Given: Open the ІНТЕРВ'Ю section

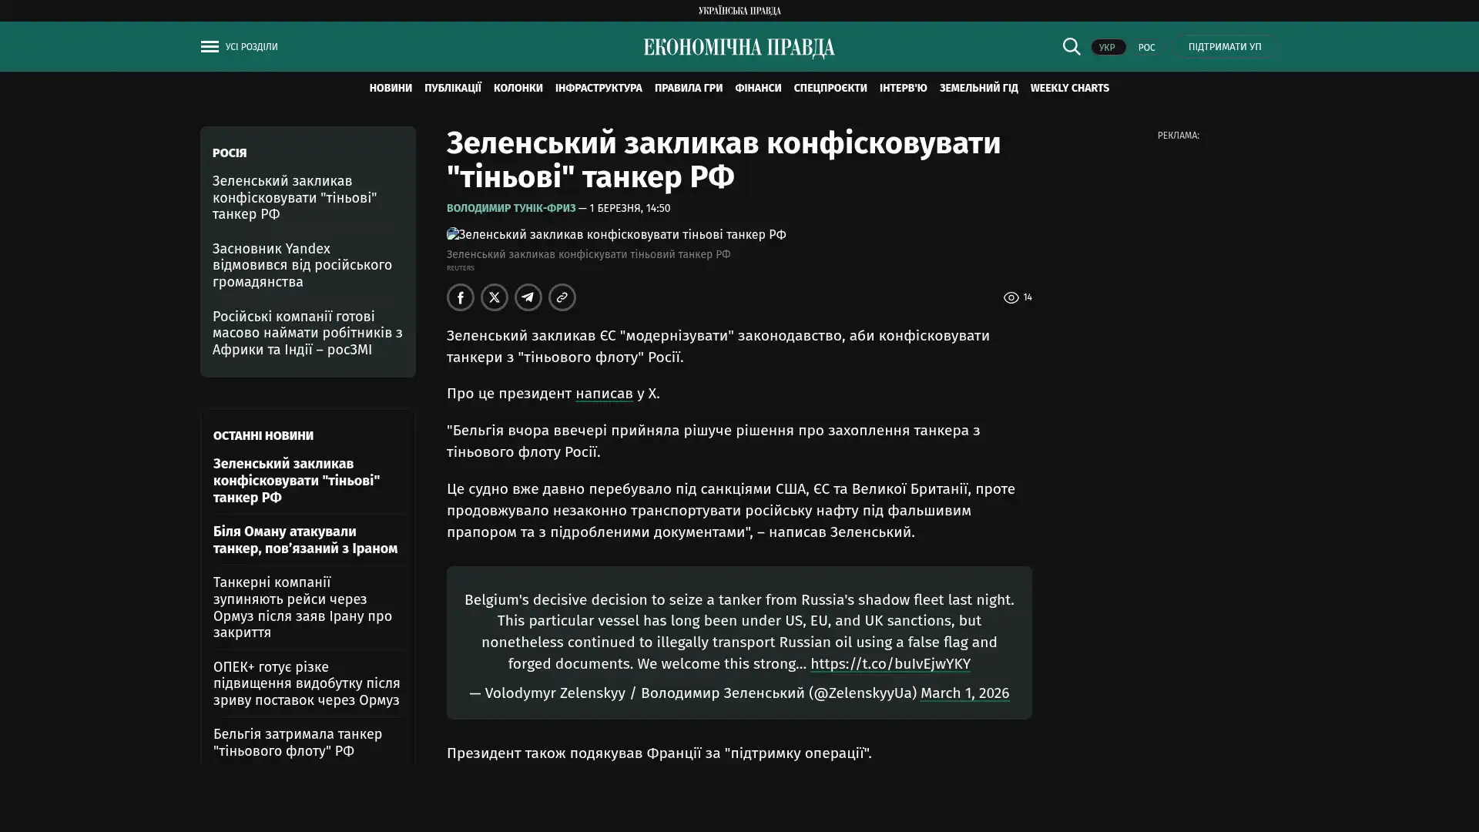Looking at the screenshot, I should coord(903,89).
